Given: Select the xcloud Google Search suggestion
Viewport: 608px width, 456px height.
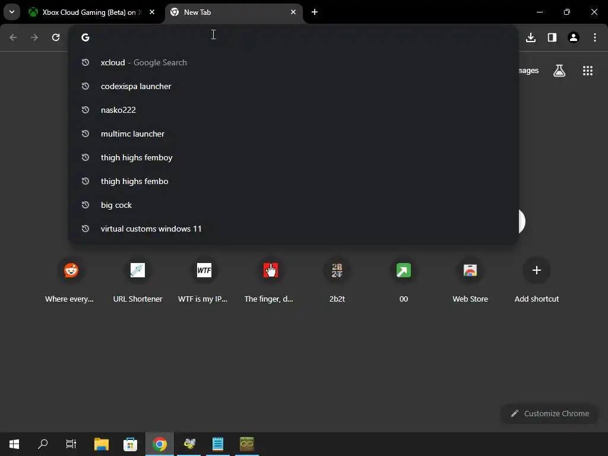Looking at the screenshot, I should coord(293,62).
